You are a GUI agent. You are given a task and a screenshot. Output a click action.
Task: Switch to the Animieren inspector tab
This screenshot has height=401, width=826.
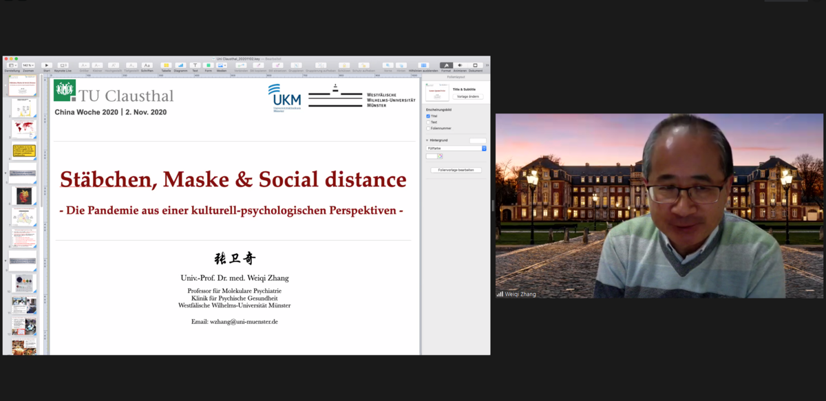click(460, 65)
